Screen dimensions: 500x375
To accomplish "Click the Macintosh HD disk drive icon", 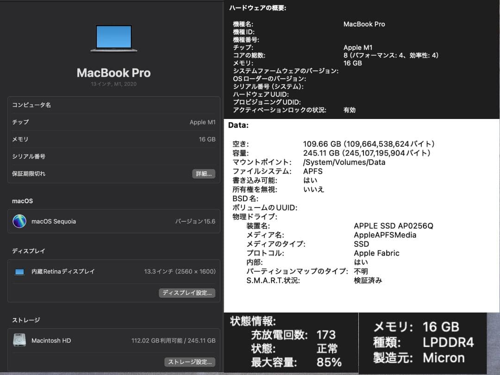I will pos(19,340).
